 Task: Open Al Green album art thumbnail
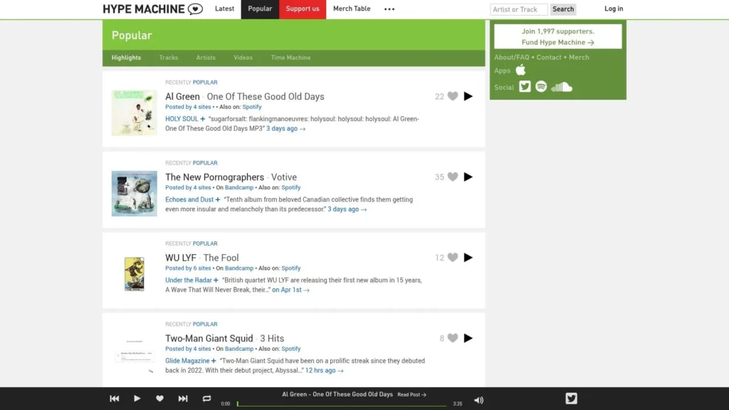point(134,113)
